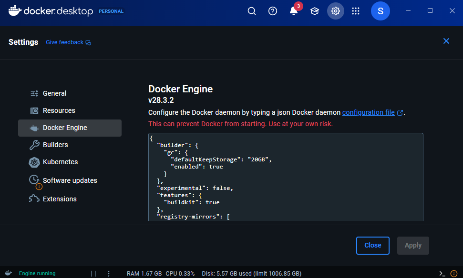The width and height of the screenshot is (463, 278).
Task: Open engine options three-dot menu
Action: point(109,274)
